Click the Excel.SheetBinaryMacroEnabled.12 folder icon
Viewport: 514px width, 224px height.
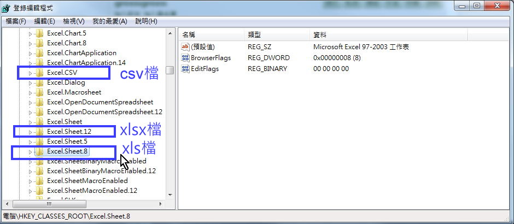[39, 171]
